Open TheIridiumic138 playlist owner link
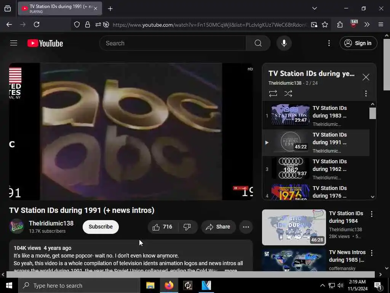390x293 pixels. click(285, 83)
